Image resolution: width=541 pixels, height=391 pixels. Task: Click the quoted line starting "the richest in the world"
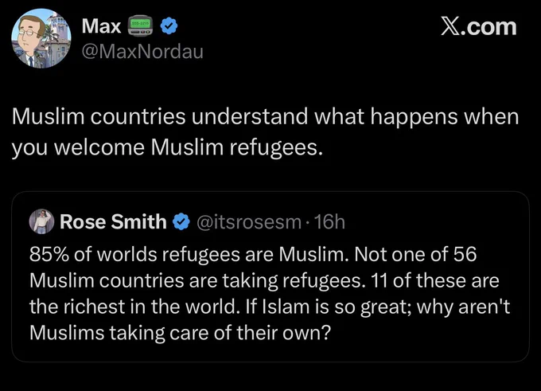tap(270, 307)
